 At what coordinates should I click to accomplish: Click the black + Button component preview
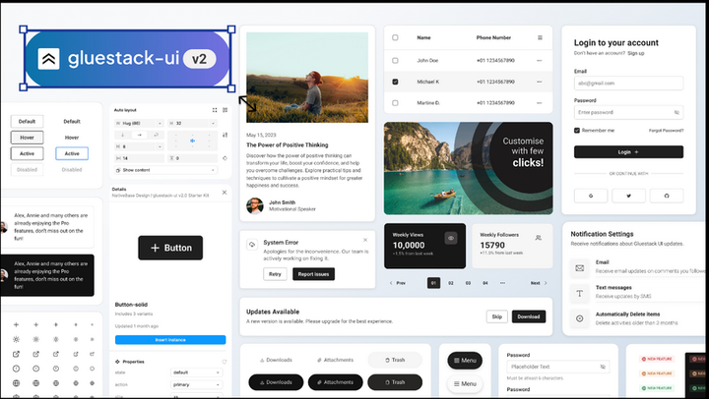coord(170,248)
